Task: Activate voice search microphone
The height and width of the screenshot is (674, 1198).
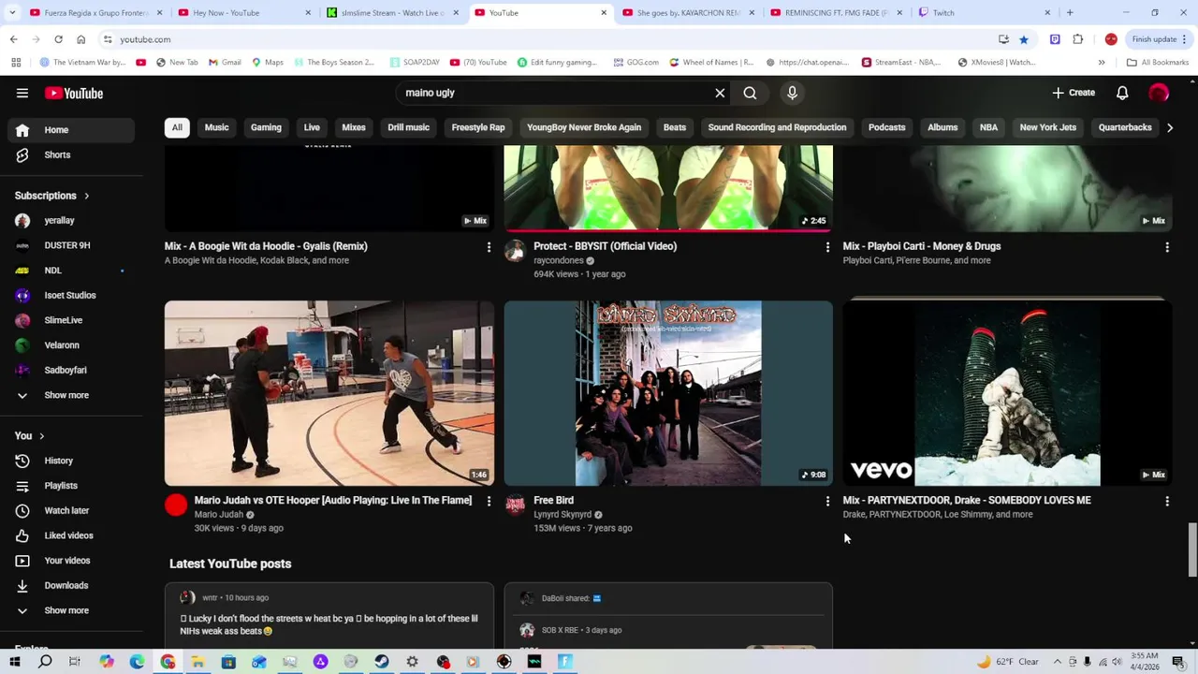Action: (792, 93)
